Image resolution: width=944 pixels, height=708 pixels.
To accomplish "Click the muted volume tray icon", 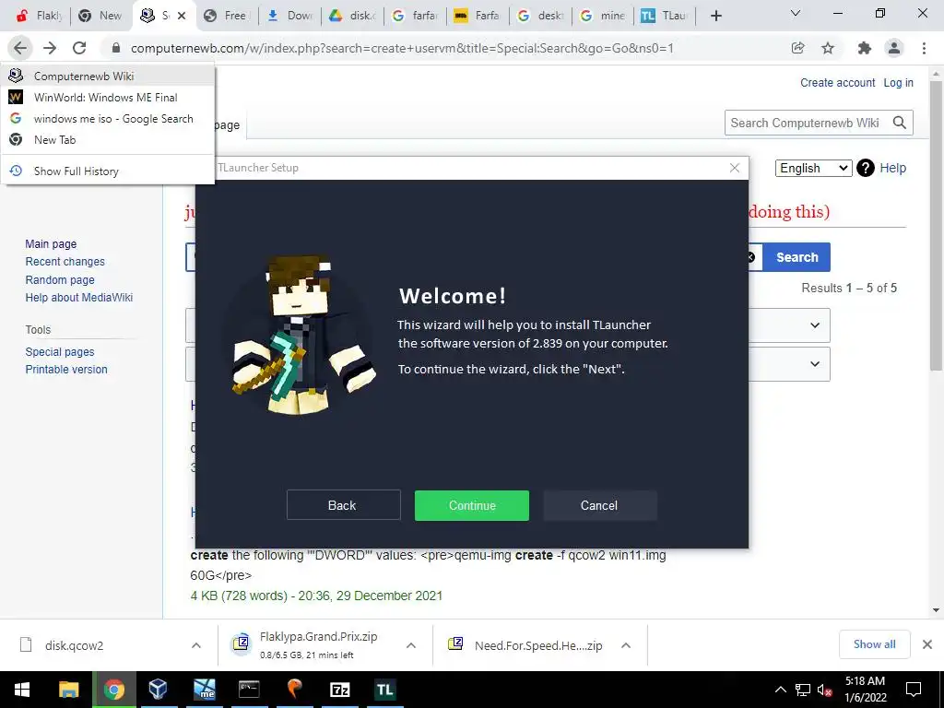I will (x=823, y=690).
